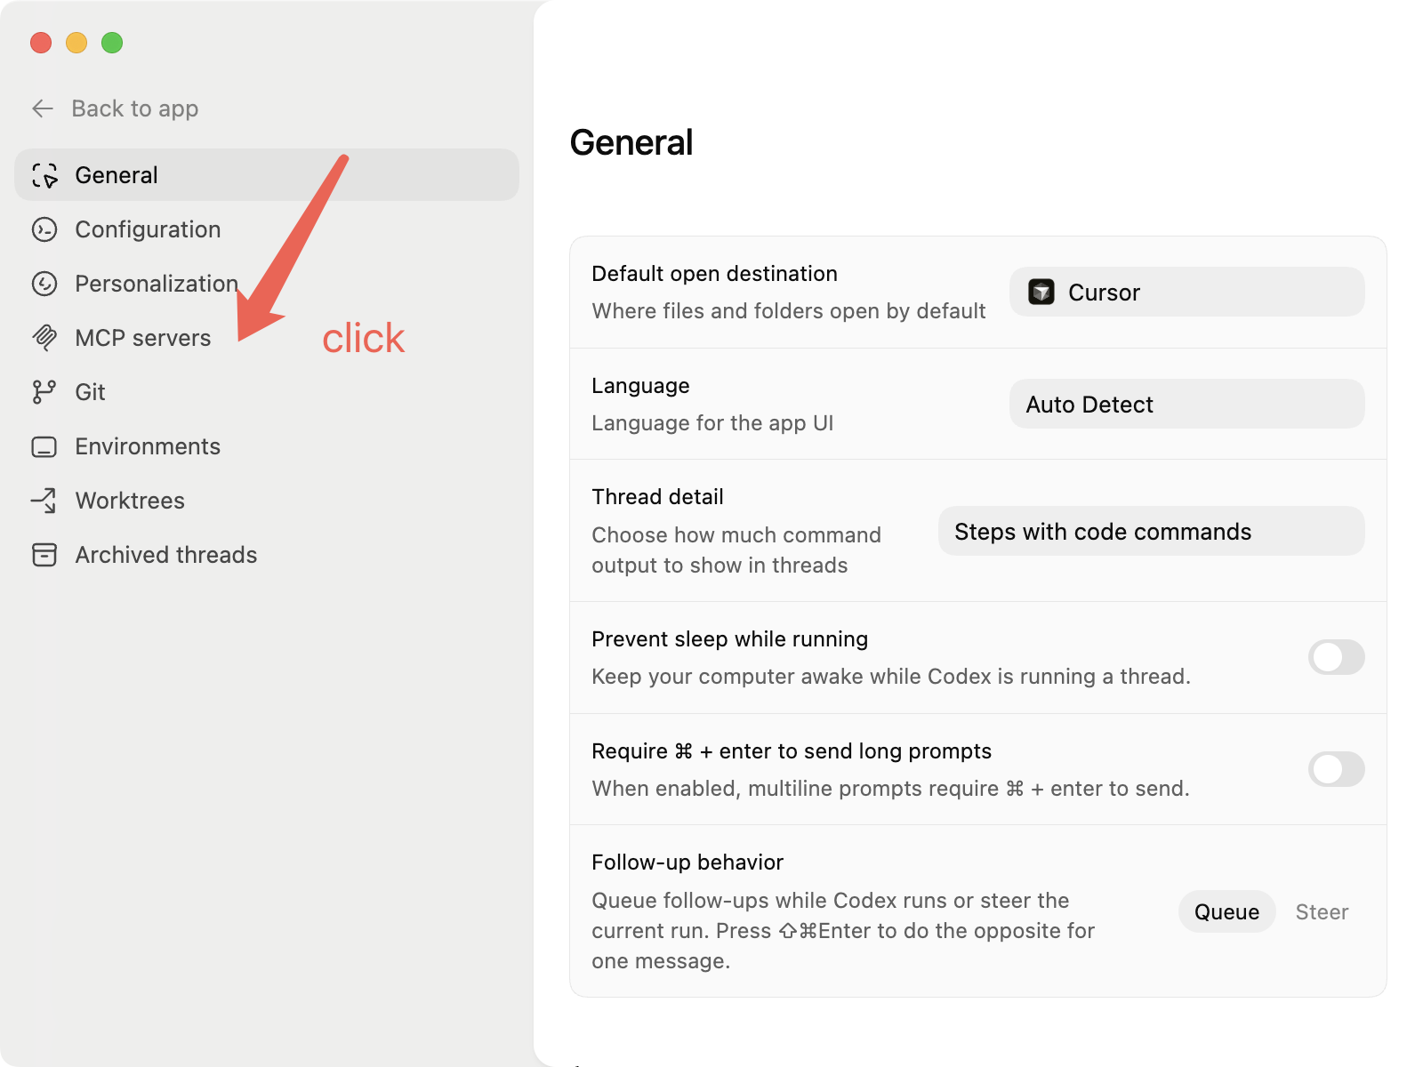Open Configuration via its terminal icon
Viewport: 1423px width, 1067px height.
[44, 229]
